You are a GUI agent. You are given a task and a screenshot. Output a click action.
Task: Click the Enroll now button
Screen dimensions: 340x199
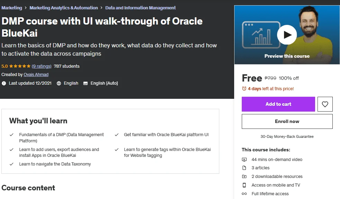[x=287, y=122]
